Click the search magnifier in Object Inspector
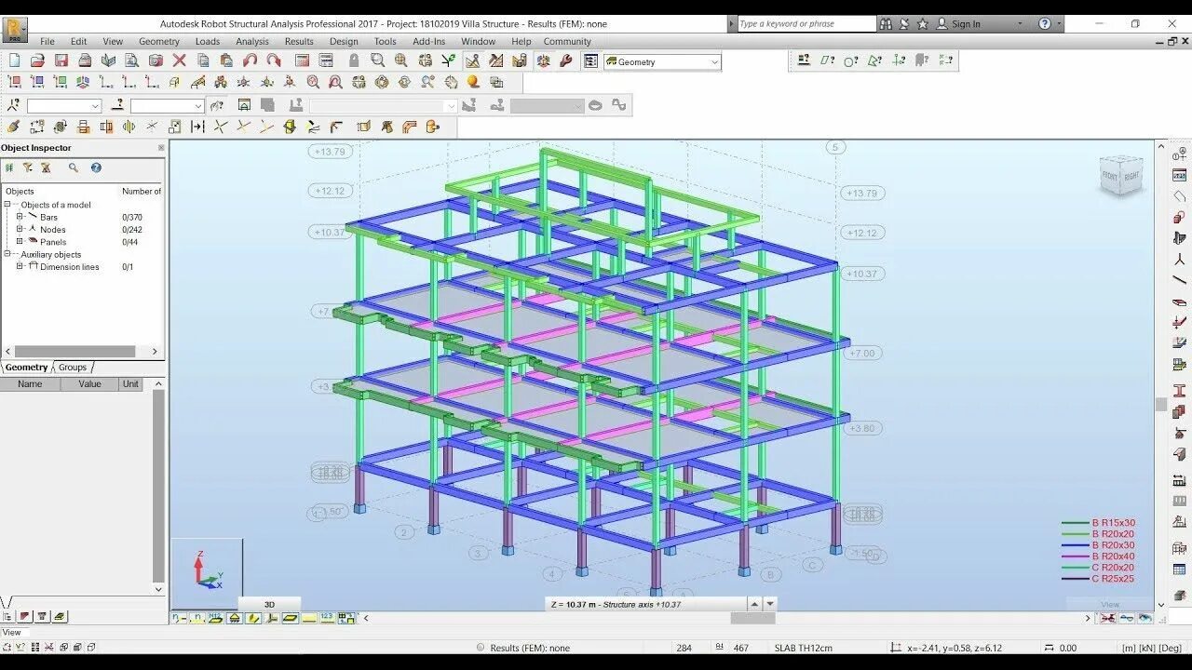The height and width of the screenshot is (670, 1192). point(73,167)
